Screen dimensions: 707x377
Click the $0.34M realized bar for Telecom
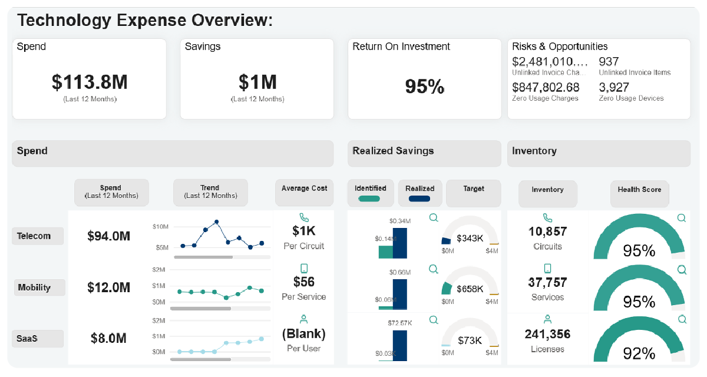click(400, 243)
